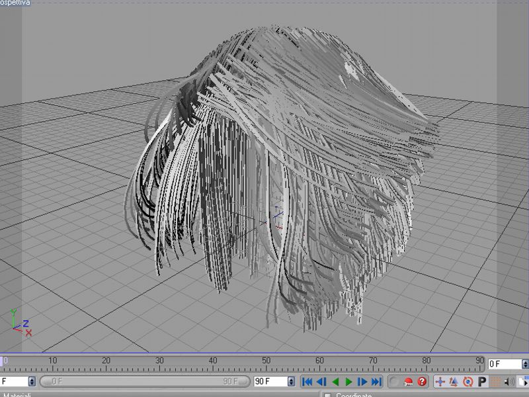Play the animation backwards
Viewport: 529px width, 397px height.
click(x=335, y=382)
